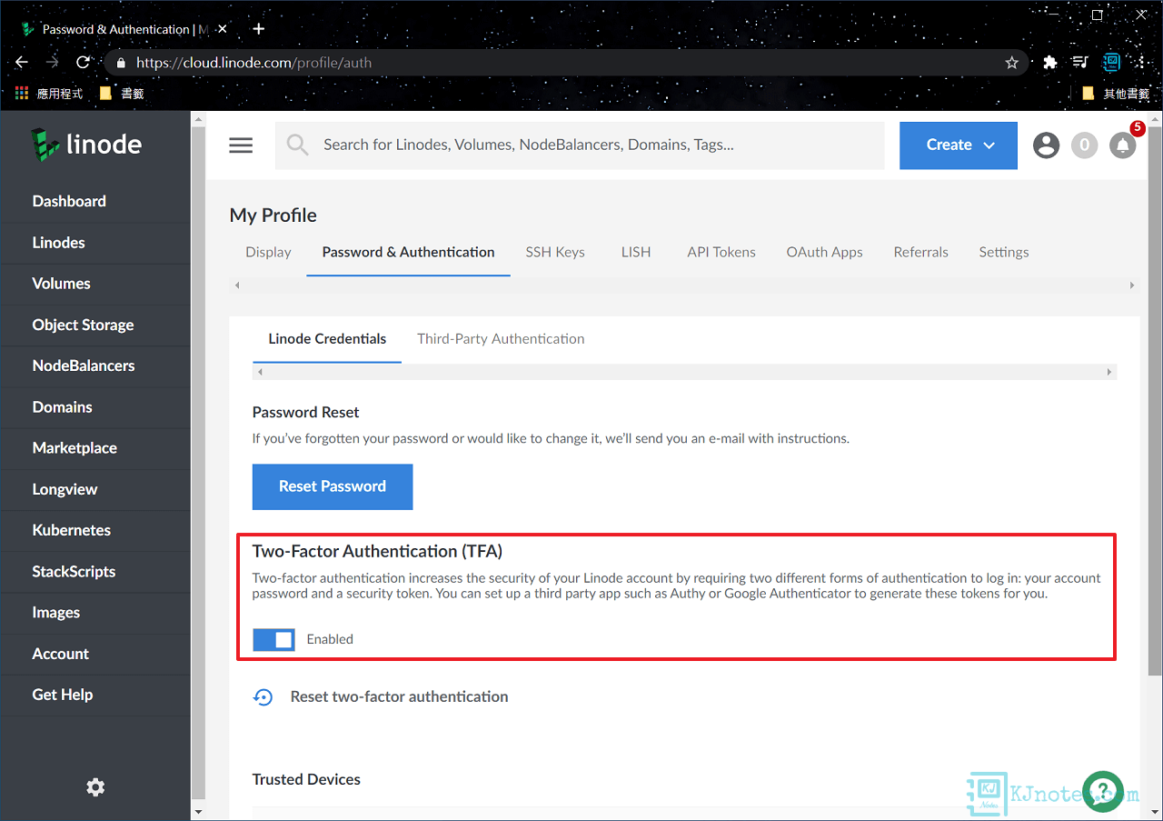The height and width of the screenshot is (821, 1163).
Task: Open the hamburger navigation menu
Action: (241, 145)
